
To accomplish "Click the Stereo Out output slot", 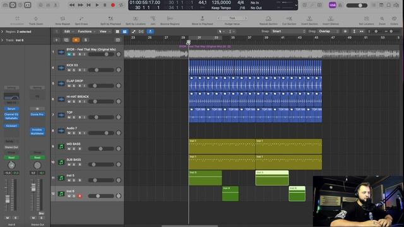I will click(x=11, y=147).
